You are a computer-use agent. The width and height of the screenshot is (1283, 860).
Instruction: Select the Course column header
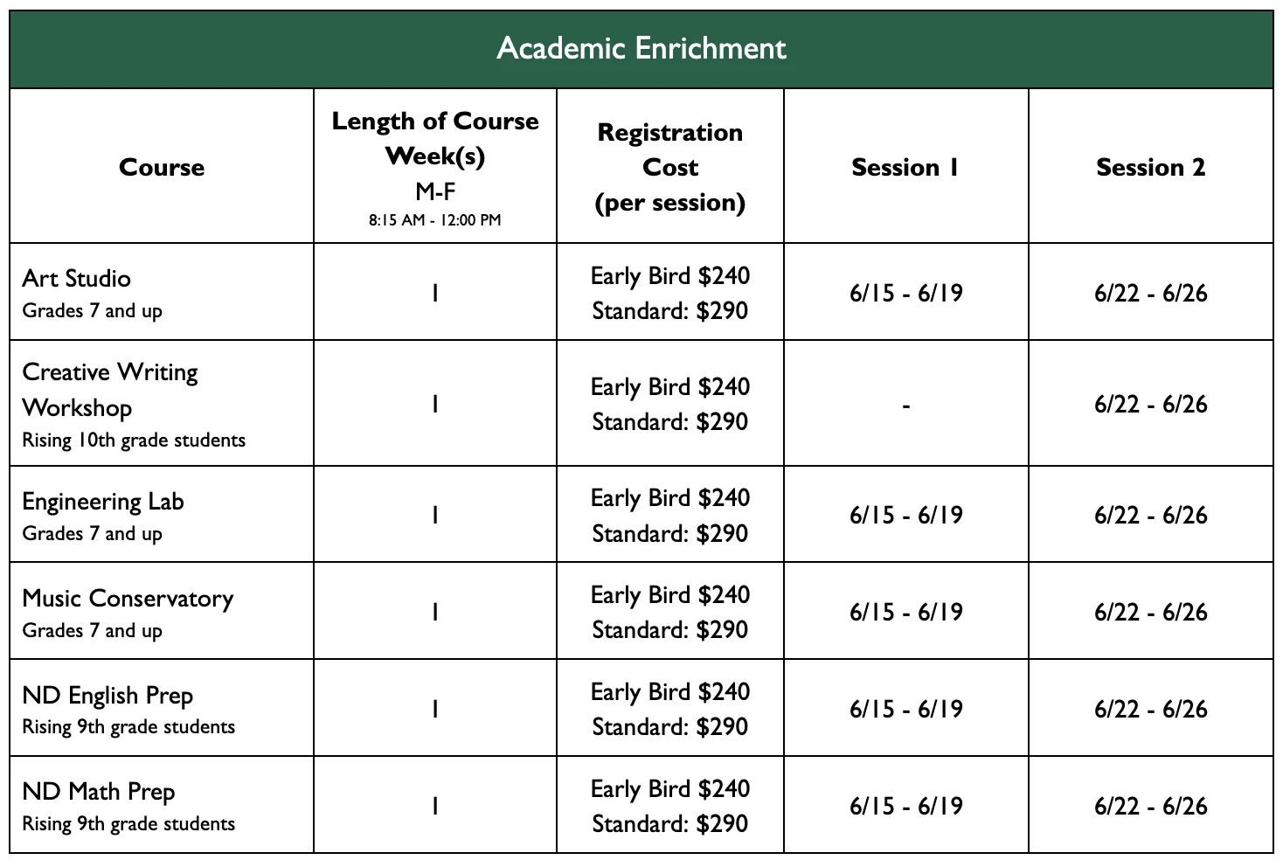162,167
